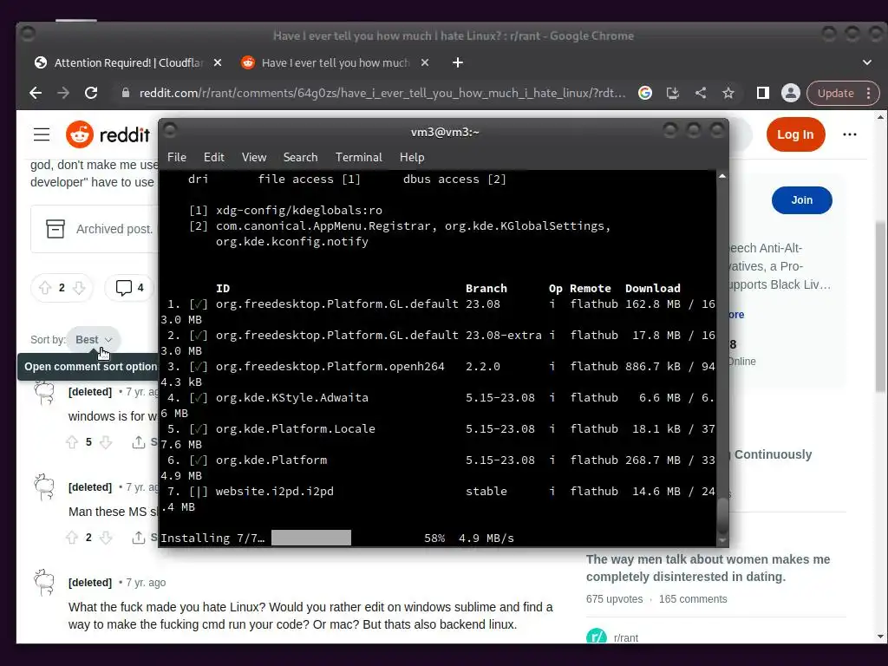Click the 'Installing 7/7' status text
This screenshot has height=666, width=888.
pos(212,538)
